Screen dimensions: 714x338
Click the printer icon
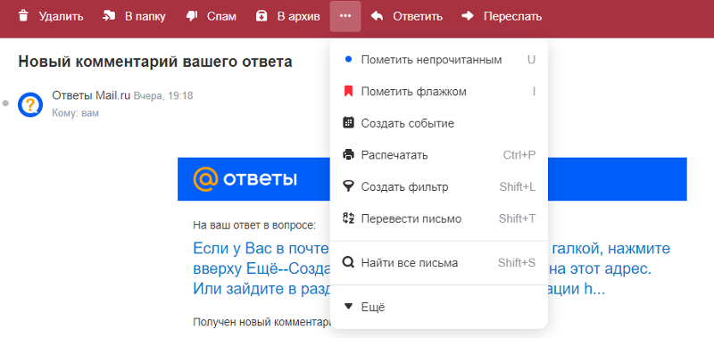348,154
